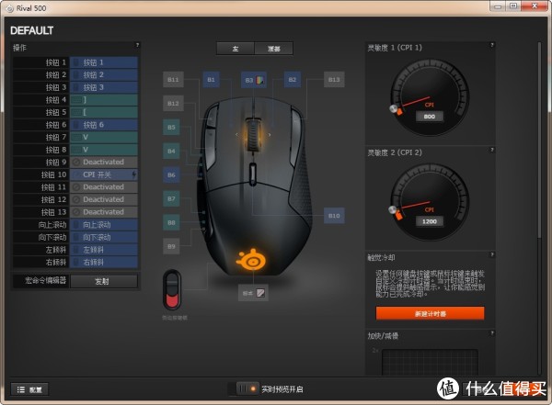Screen dimensions: 552x405
Task: Open the 向上滚动 scroll up binding
Action: [103, 225]
